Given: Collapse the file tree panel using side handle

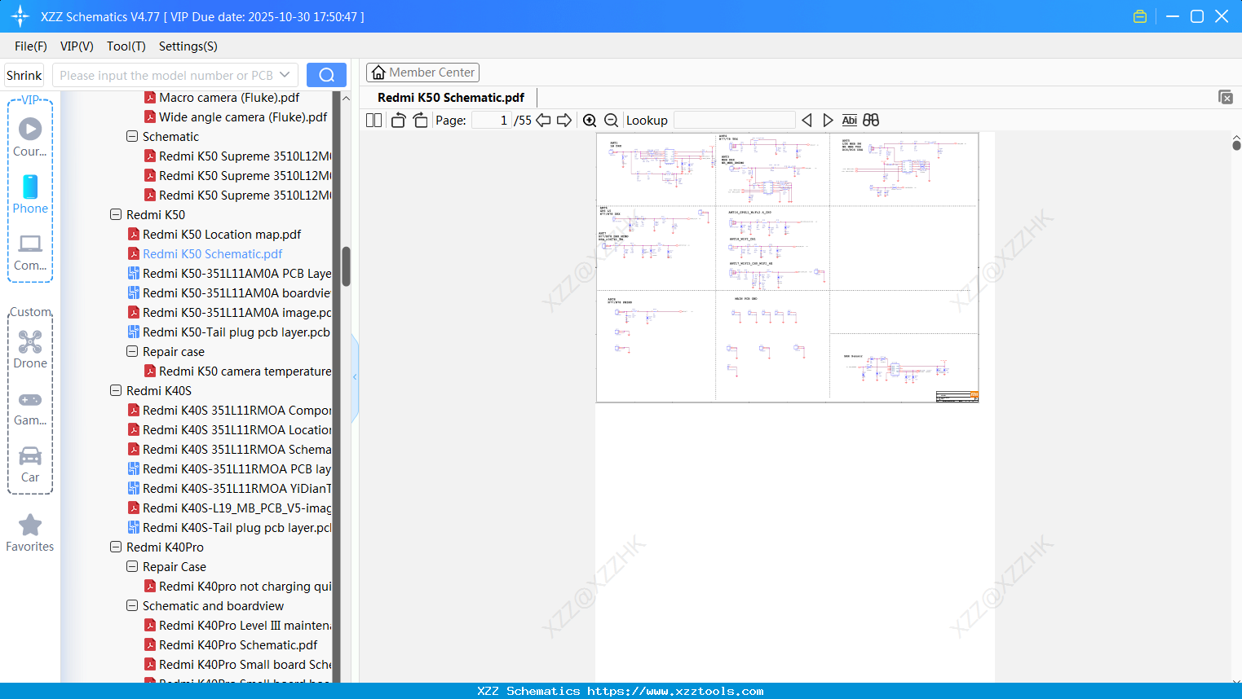Looking at the screenshot, I should 355,377.
